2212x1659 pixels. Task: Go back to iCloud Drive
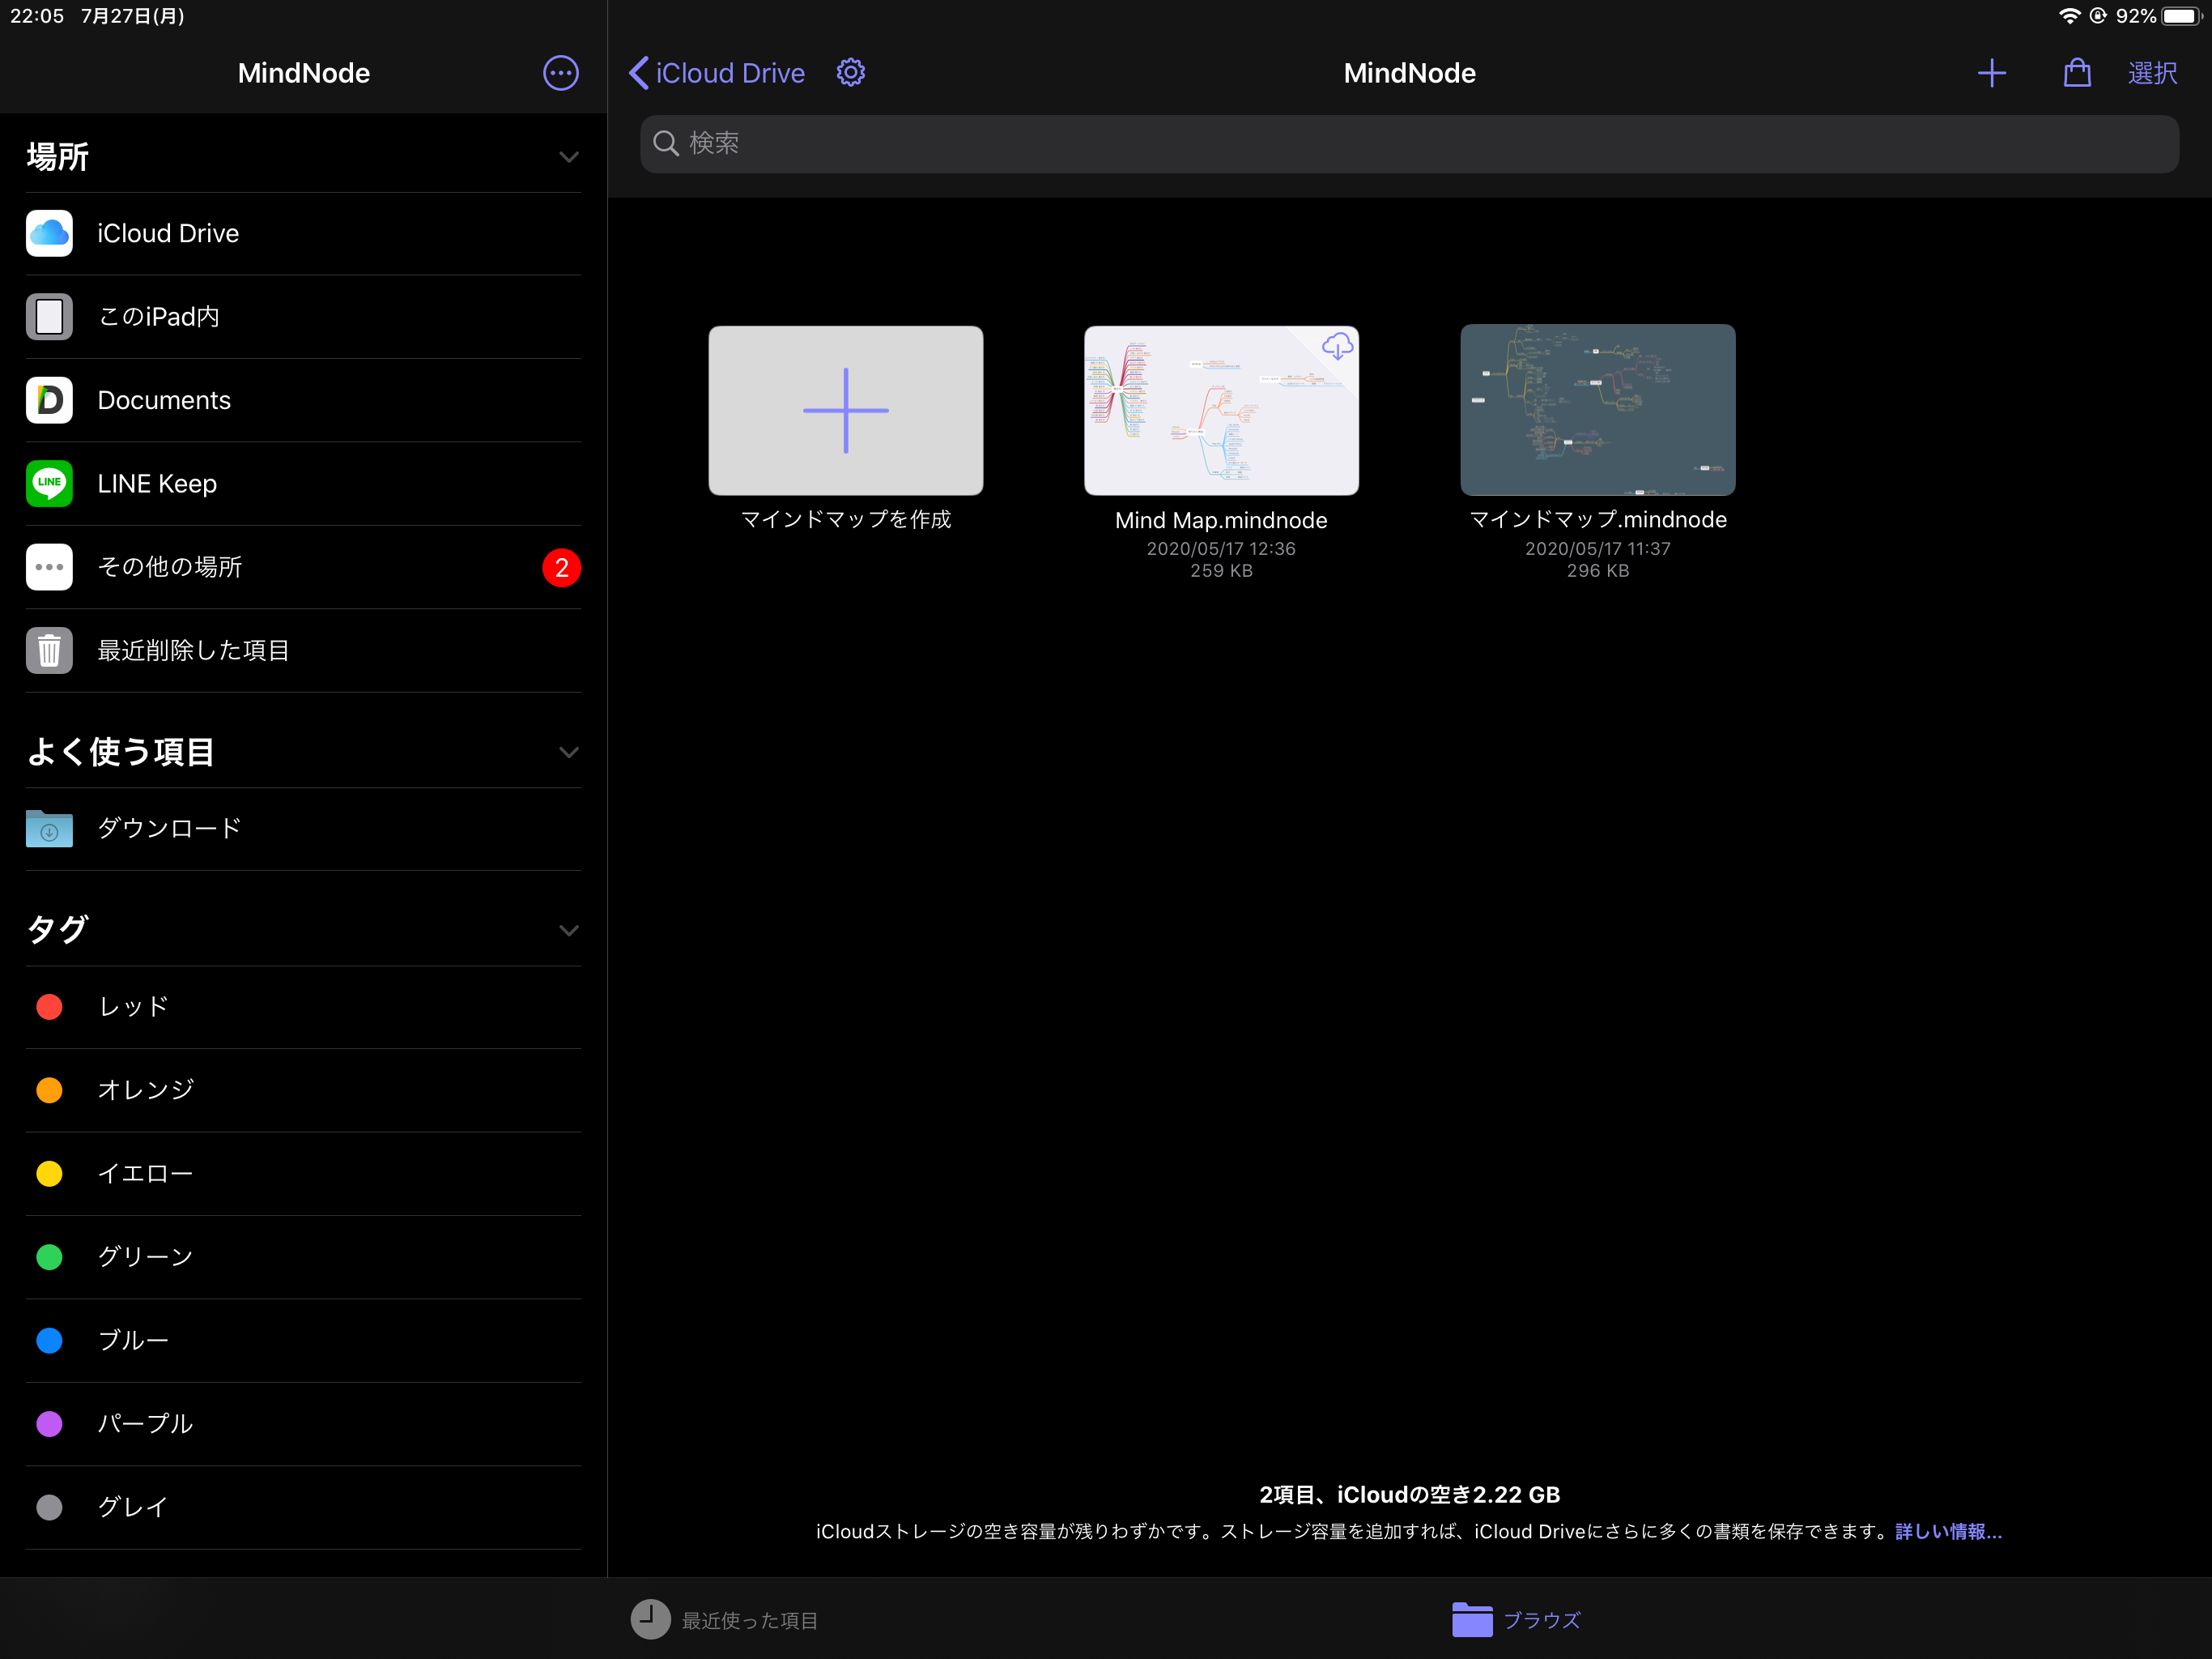(717, 73)
